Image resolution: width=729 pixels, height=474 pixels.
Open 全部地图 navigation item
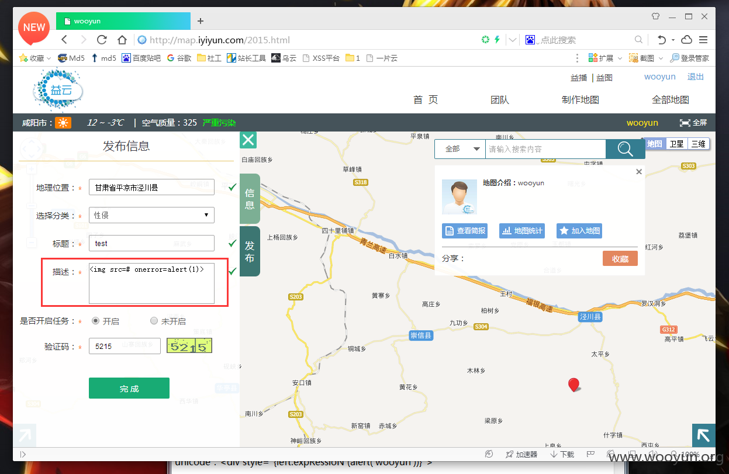click(x=671, y=100)
